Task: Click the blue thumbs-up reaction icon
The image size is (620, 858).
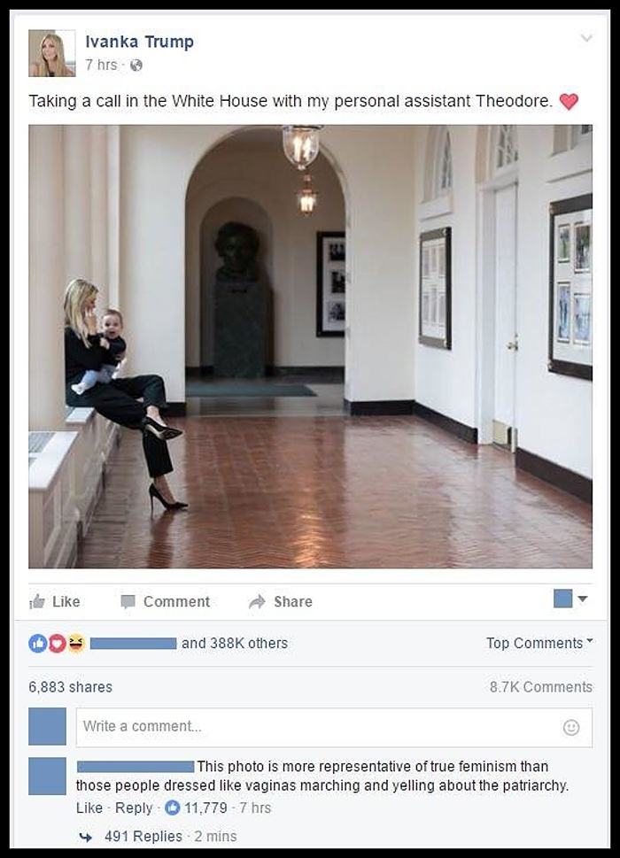Action: pyautogui.click(x=38, y=644)
